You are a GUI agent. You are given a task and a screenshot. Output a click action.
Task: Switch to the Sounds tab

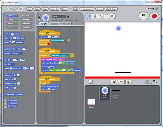click(x=66, y=24)
